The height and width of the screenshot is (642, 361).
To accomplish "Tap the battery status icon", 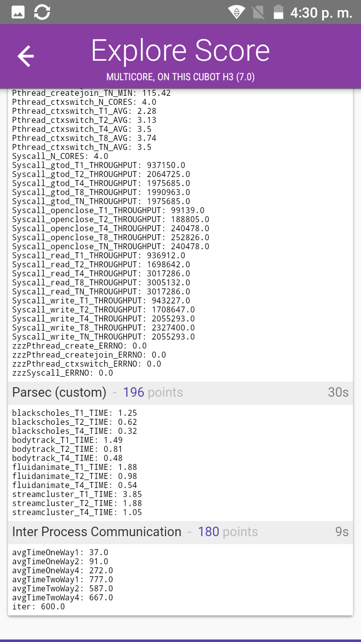I will (x=279, y=13).
